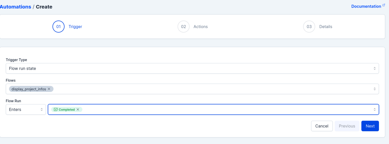Select the step 02 circle
The width and height of the screenshot is (389, 144).
pos(183,27)
